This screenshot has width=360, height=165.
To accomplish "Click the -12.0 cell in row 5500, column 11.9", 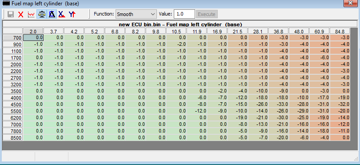I will 197,111.
